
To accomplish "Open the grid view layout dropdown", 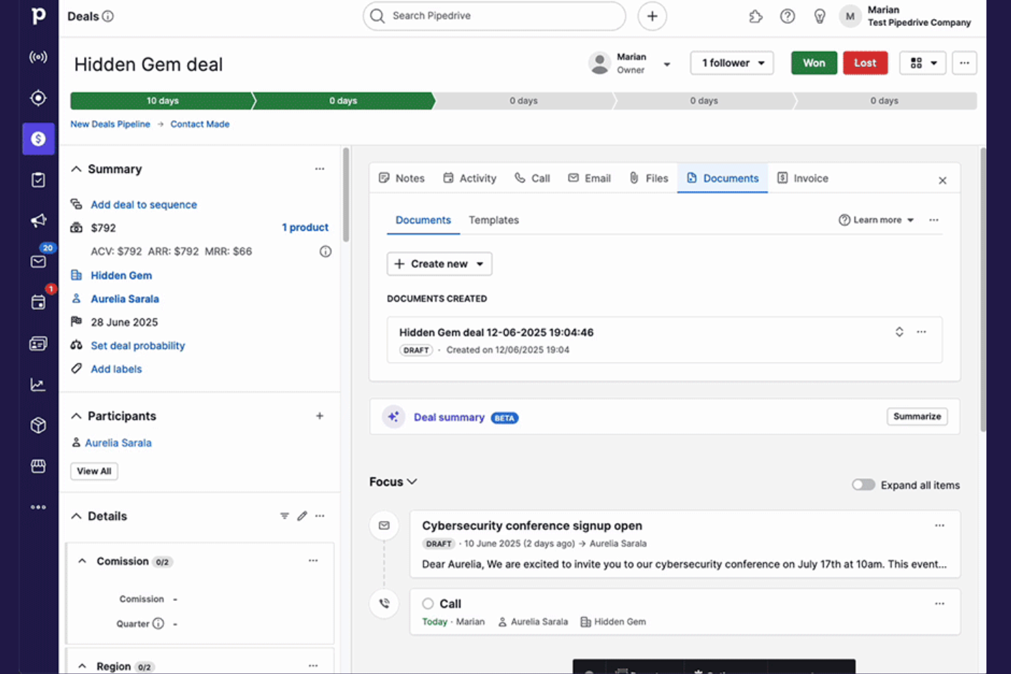I will click(923, 63).
